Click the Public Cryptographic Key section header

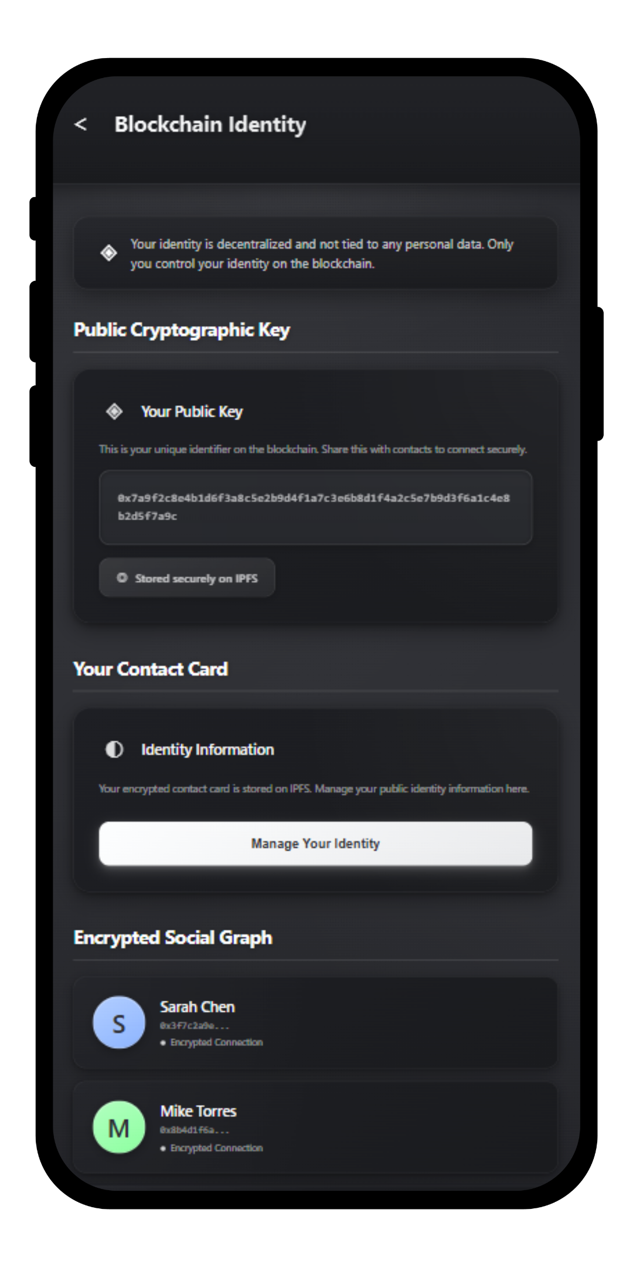point(181,330)
